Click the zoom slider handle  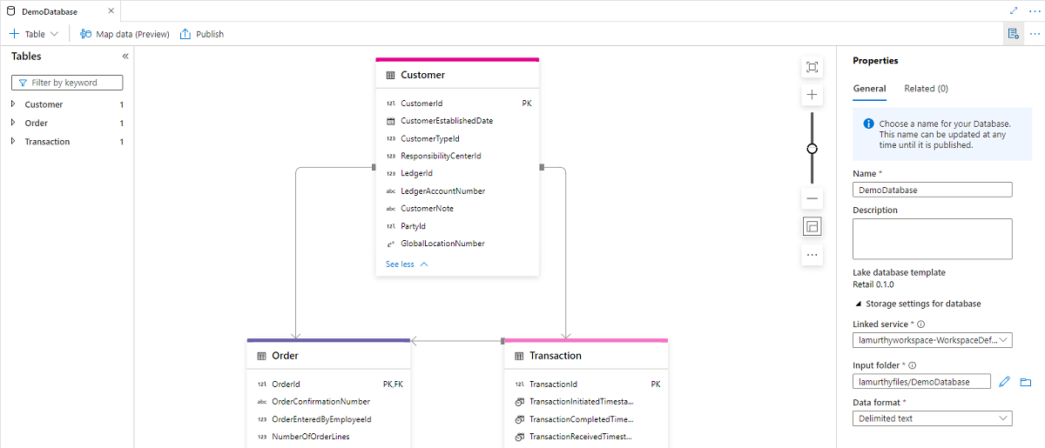(812, 149)
